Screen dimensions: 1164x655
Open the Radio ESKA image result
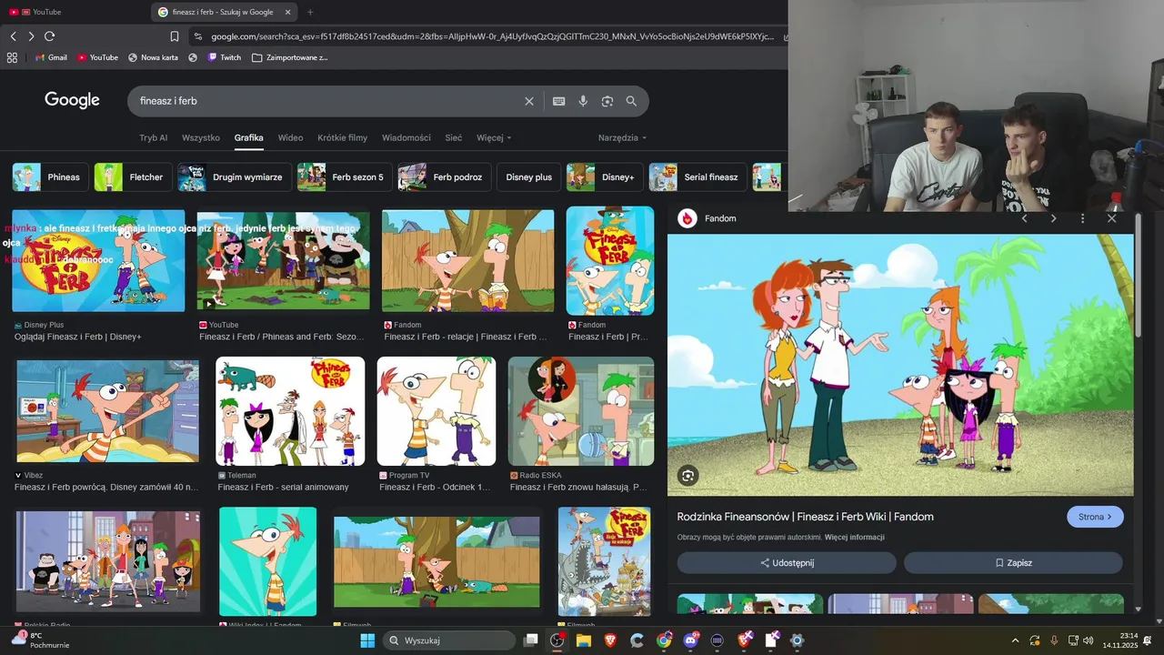(x=581, y=411)
